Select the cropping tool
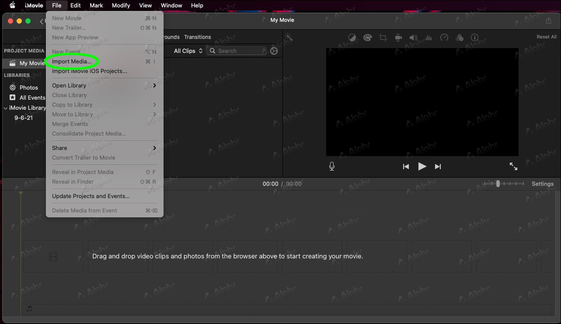 383,38
